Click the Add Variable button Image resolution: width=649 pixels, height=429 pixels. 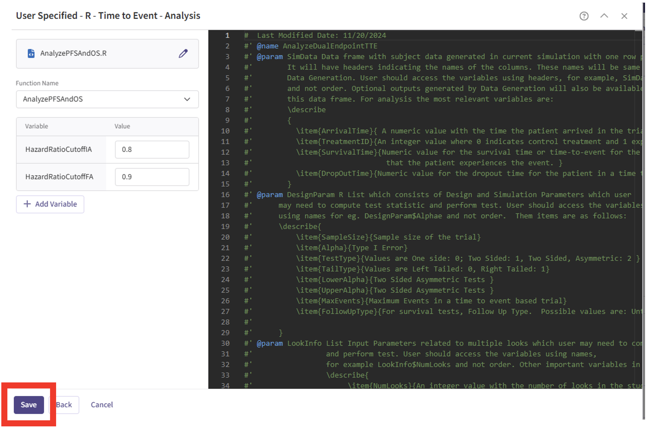pyautogui.click(x=50, y=204)
